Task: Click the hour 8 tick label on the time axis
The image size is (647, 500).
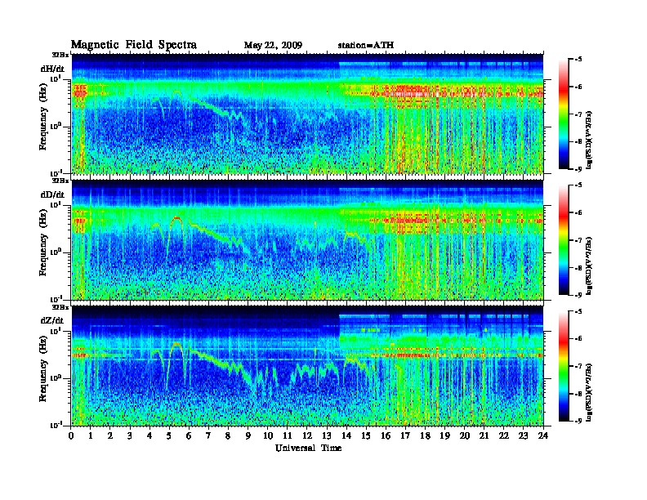Action: pos(228,435)
